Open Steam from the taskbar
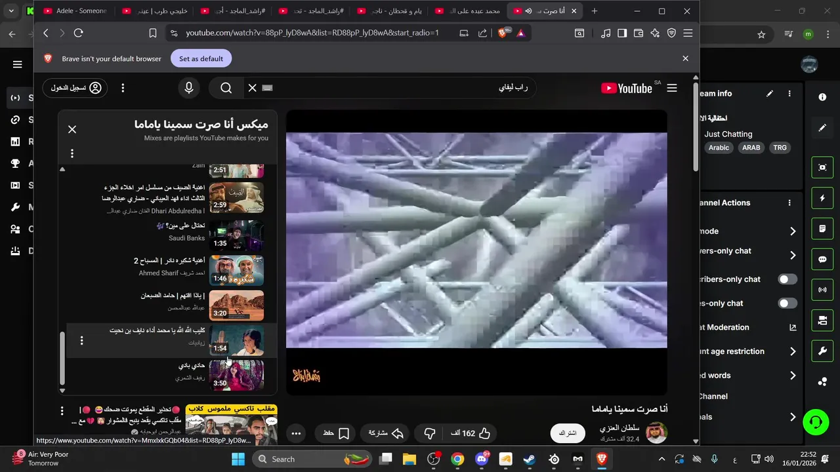The image size is (840, 472). pos(529,459)
